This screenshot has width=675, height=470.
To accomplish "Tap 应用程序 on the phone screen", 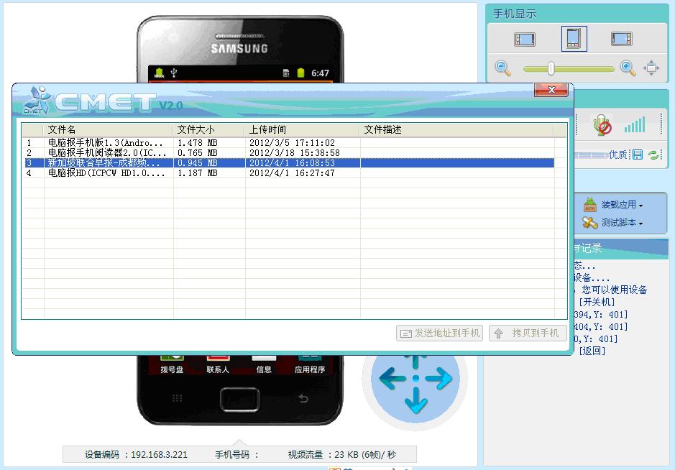I will 310,364.
